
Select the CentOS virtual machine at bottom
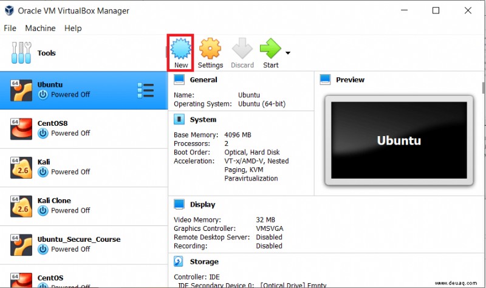point(84,276)
